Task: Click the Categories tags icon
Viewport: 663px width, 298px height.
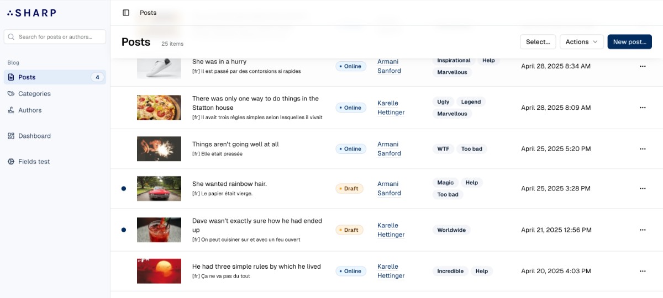Action: [x=11, y=94]
